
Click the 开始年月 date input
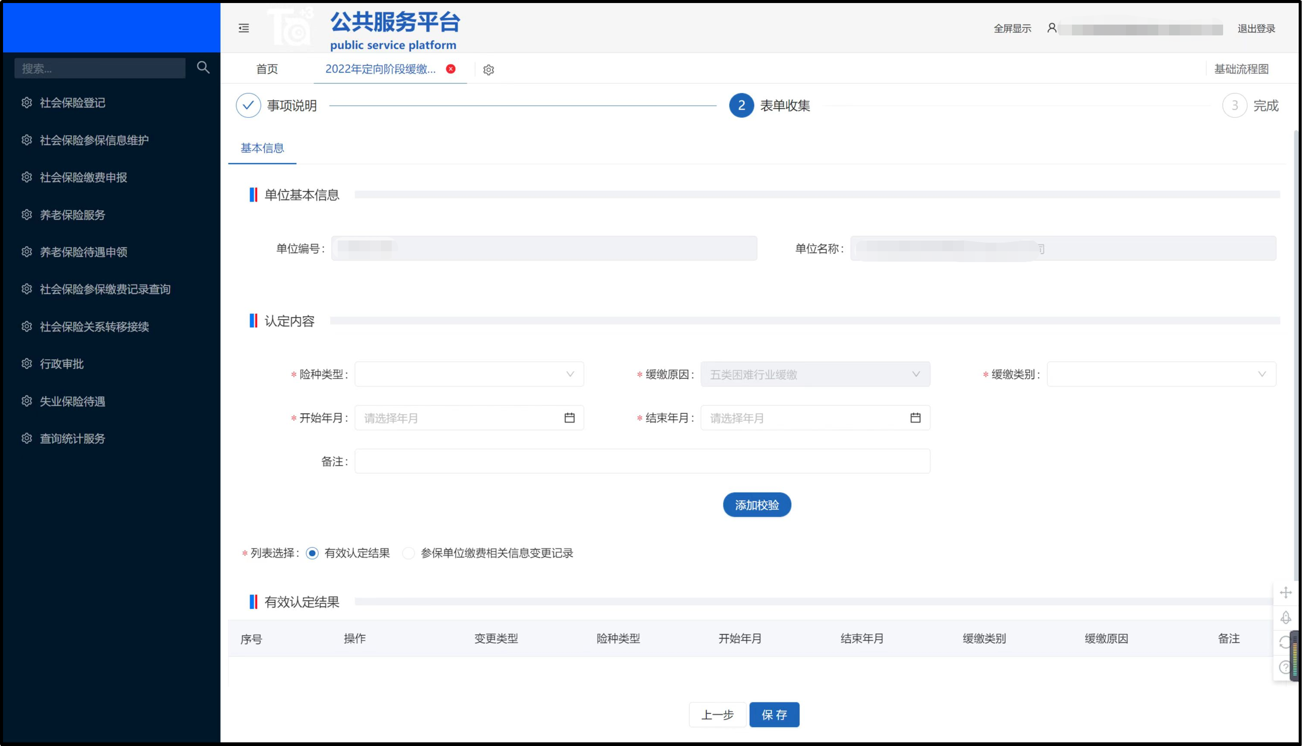click(x=469, y=418)
